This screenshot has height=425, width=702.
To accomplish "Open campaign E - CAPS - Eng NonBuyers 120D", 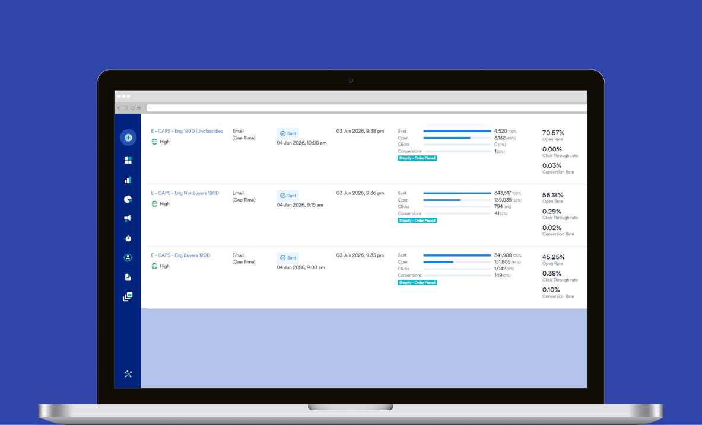I will point(185,193).
